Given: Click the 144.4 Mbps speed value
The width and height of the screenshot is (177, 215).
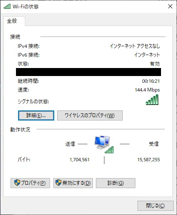Looking at the screenshot, I should click(147, 90).
